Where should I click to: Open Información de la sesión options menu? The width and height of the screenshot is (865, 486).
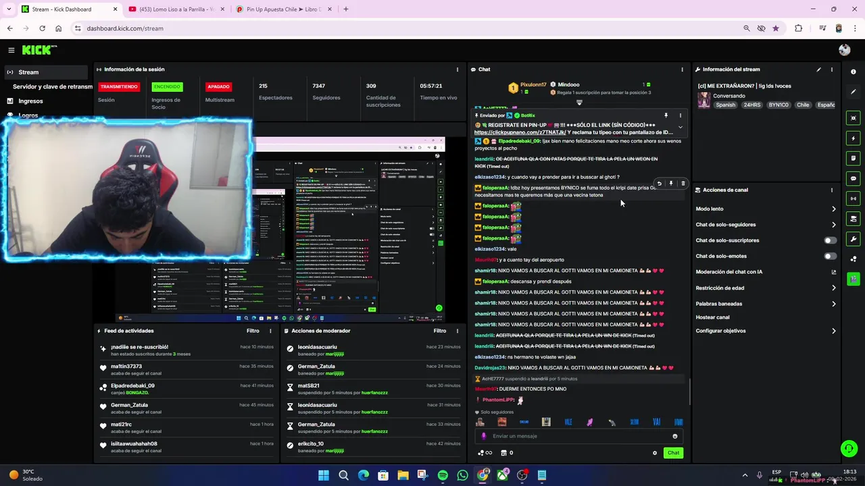[458, 70]
